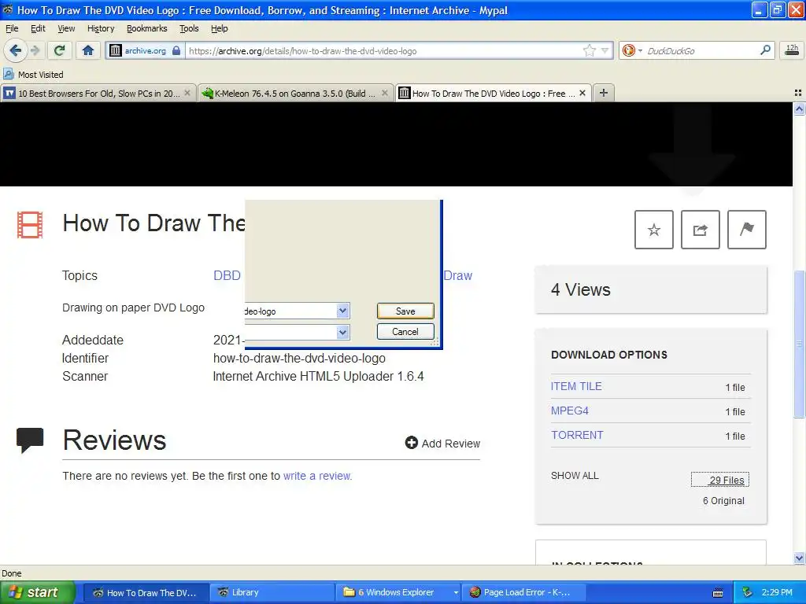Open the write a review link
This screenshot has width=806, height=604.
click(x=316, y=476)
